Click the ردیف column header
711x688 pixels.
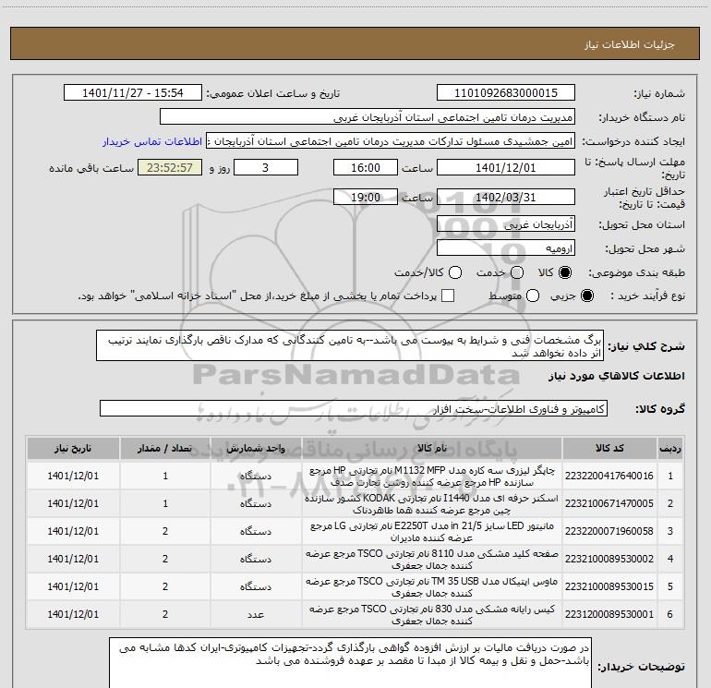coord(670,449)
